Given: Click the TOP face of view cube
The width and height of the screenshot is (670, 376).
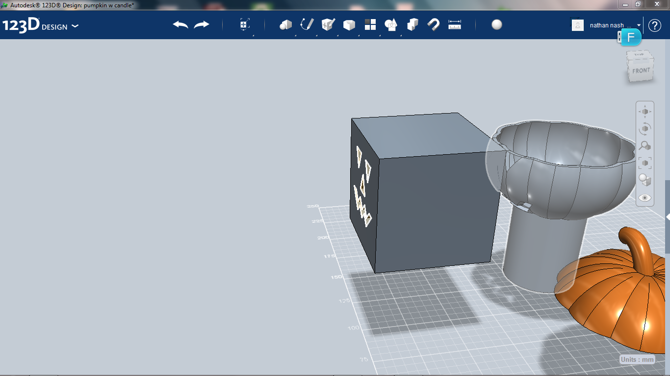Looking at the screenshot, I should pos(639,55).
